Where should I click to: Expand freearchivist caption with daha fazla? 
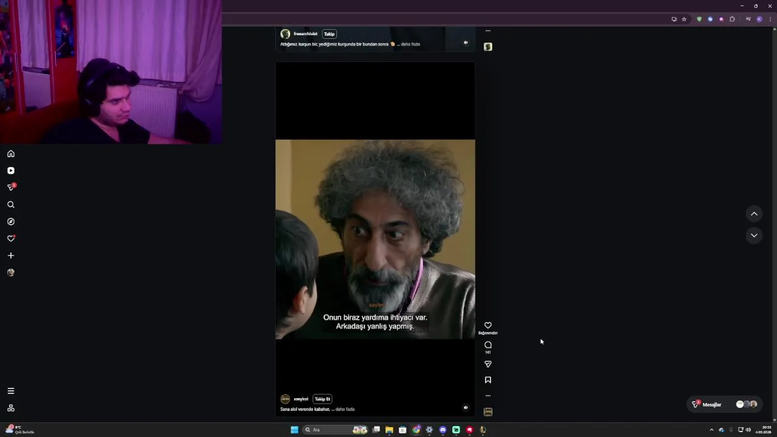click(x=410, y=44)
